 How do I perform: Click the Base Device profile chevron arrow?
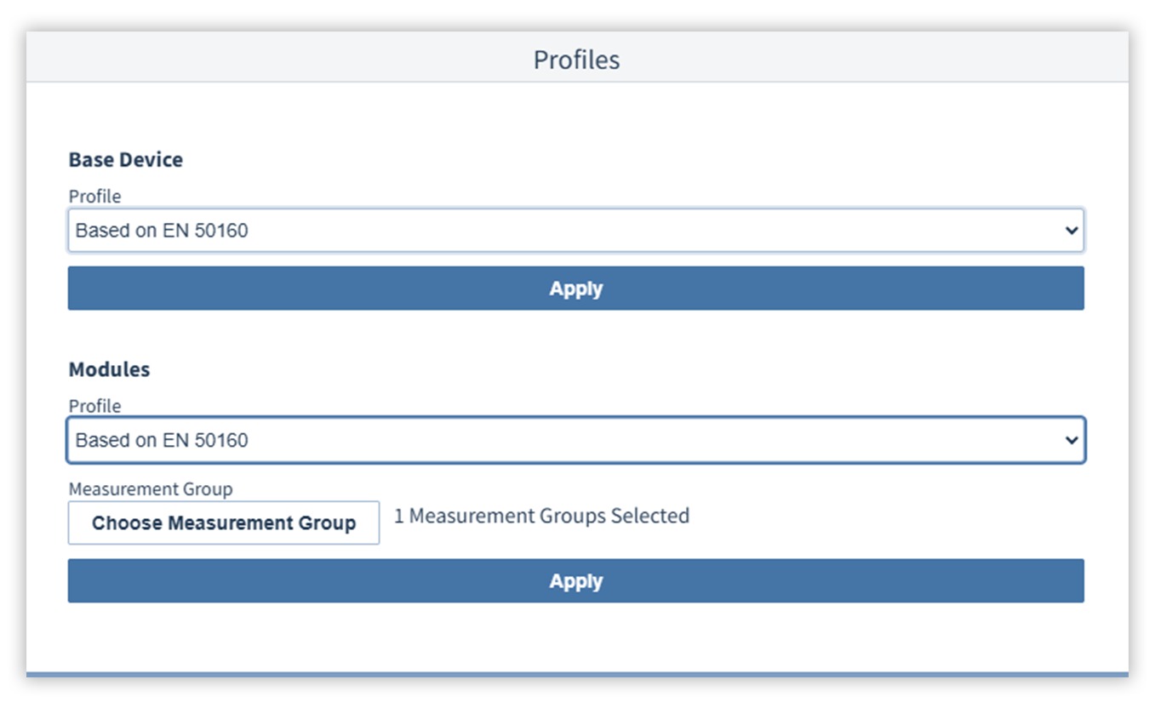click(1072, 231)
